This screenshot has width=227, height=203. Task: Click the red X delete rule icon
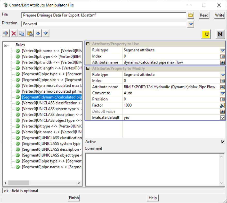(14, 34)
